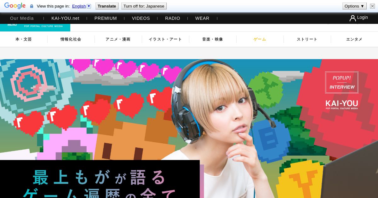Select the エンタメ category tab
The image size is (378, 198).
pyautogui.click(x=354, y=39)
